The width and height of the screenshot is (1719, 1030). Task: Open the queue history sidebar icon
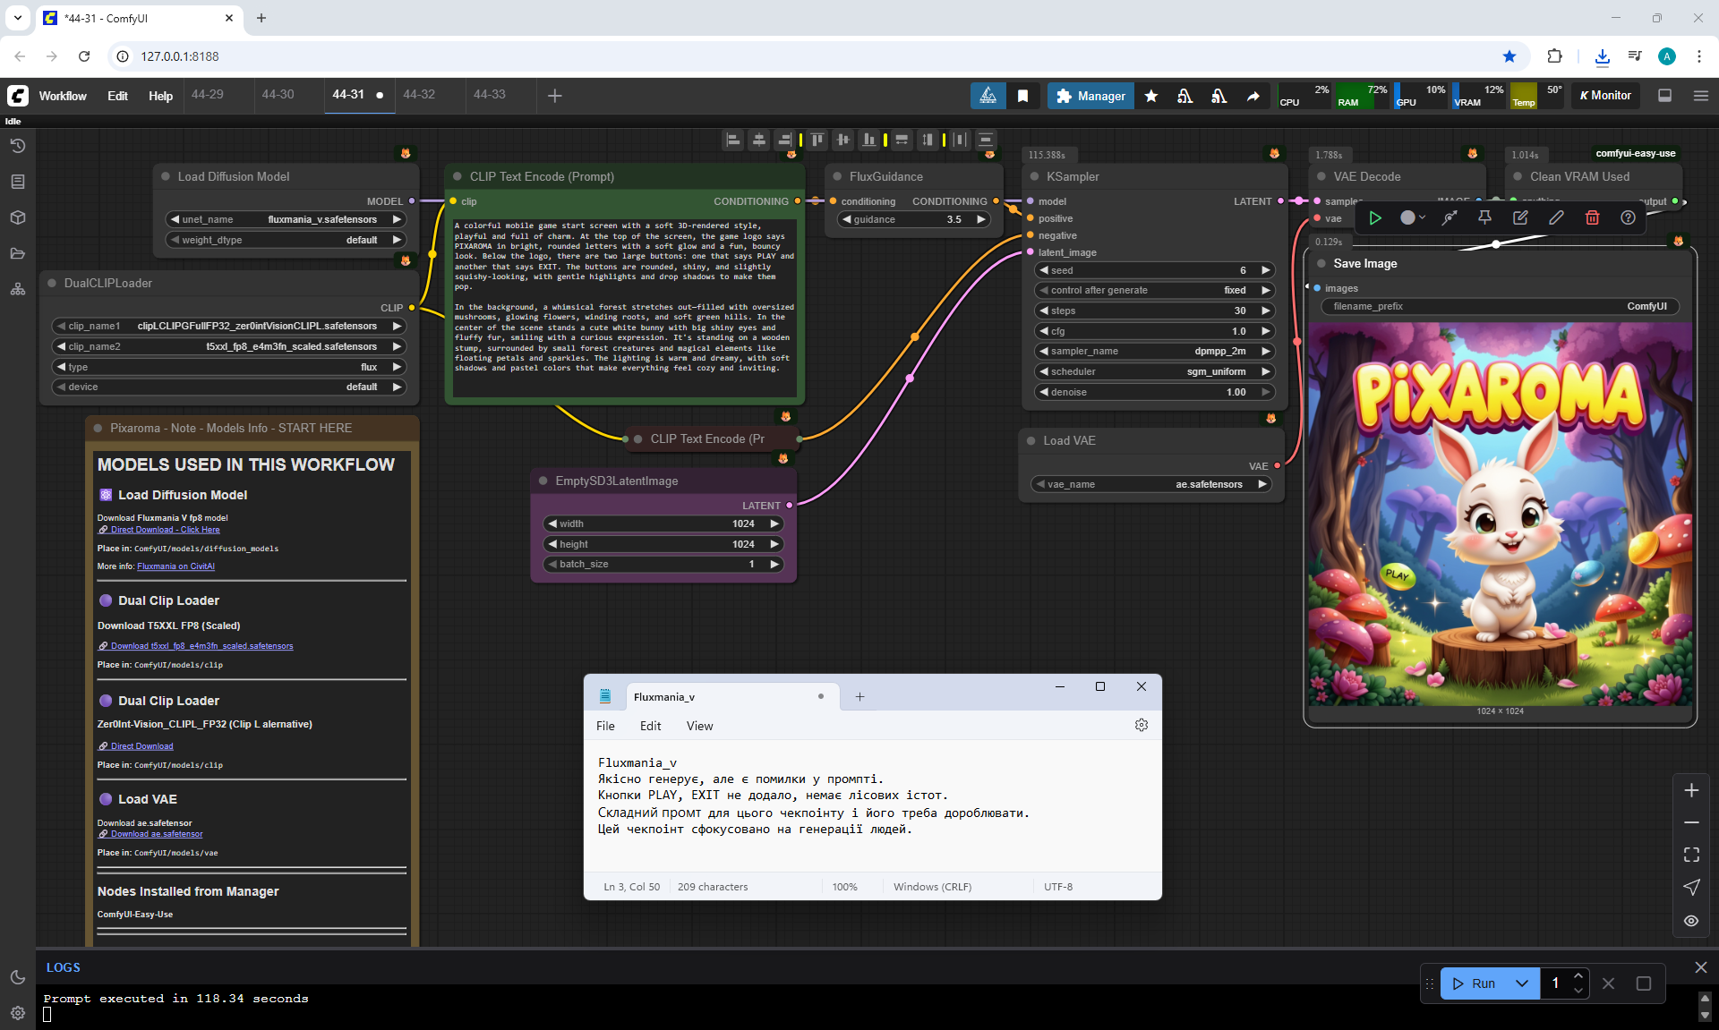(x=17, y=146)
